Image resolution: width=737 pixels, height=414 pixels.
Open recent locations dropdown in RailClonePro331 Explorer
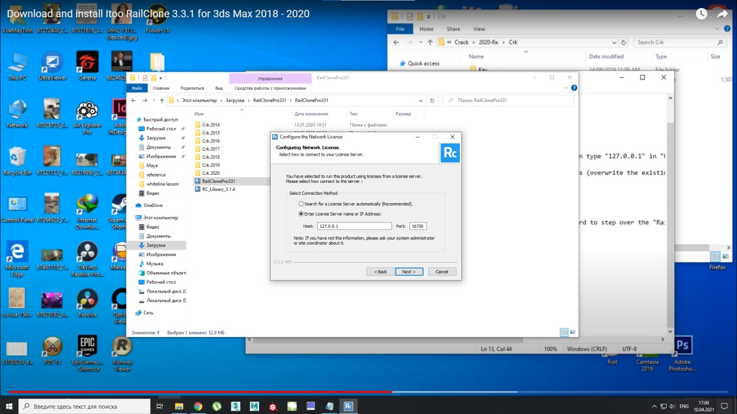point(153,100)
